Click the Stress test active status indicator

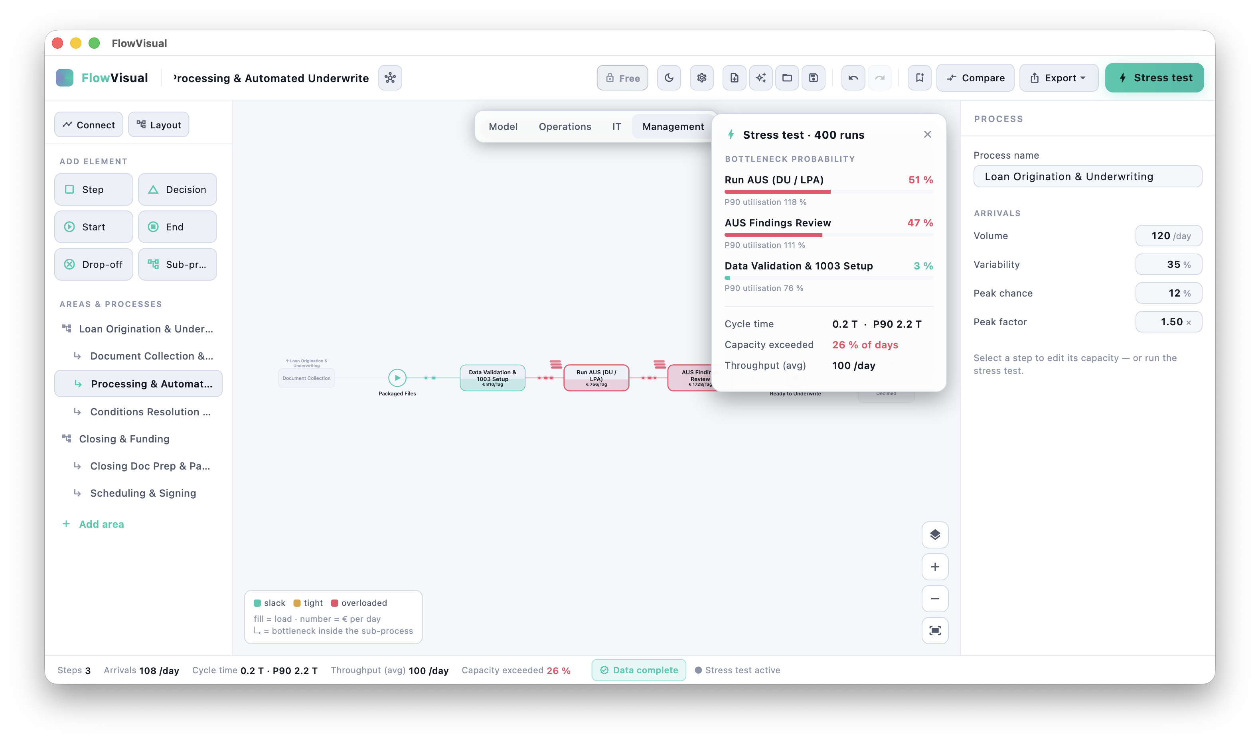point(737,670)
